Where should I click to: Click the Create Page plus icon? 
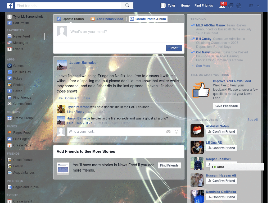click(x=10, y=145)
